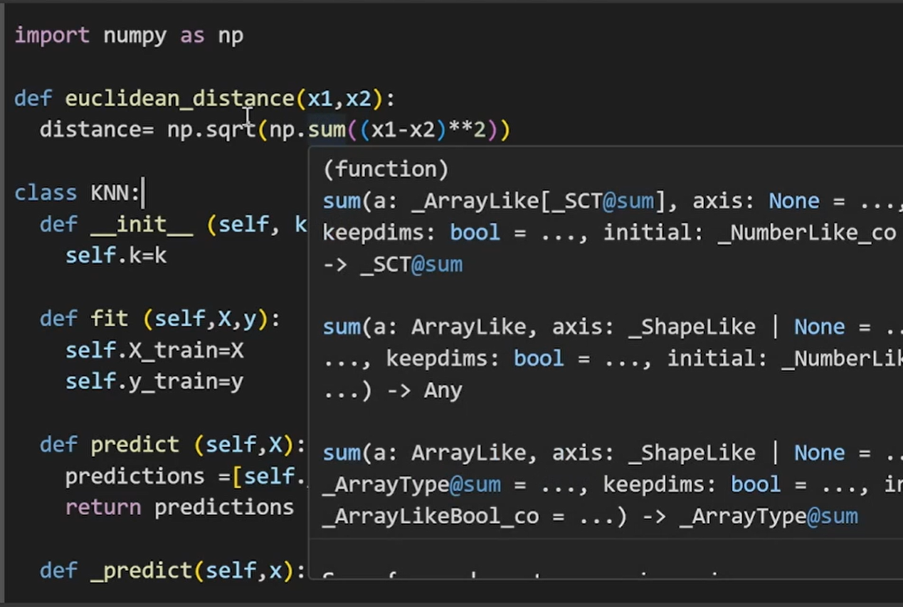Click the self.y_train=y assignment
This screenshot has width=903, height=607.
(154, 382)
